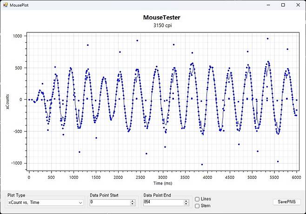This screenshot has height=214, width=306.
Task: Enable the Lines checkbox
Action: pos(197,199)
